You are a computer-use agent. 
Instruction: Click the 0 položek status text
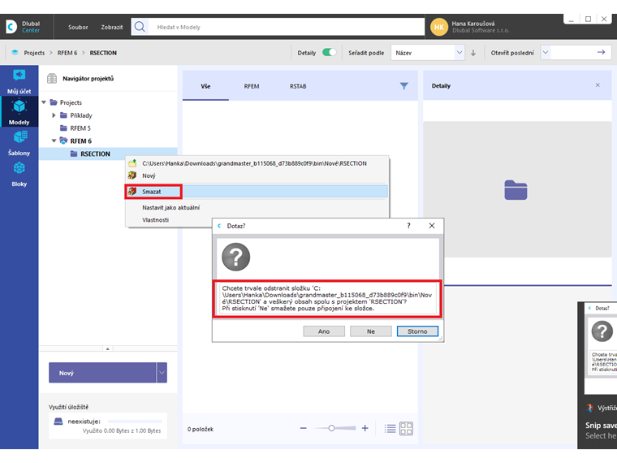[201, 429]
